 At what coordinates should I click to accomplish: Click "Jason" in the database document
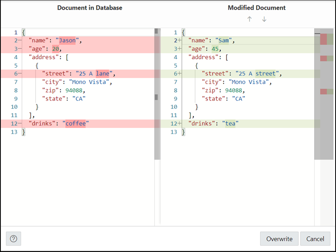tap(67, 40)
